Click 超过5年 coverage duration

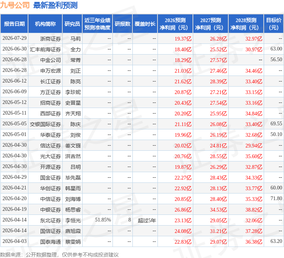(x=147, y=220)
